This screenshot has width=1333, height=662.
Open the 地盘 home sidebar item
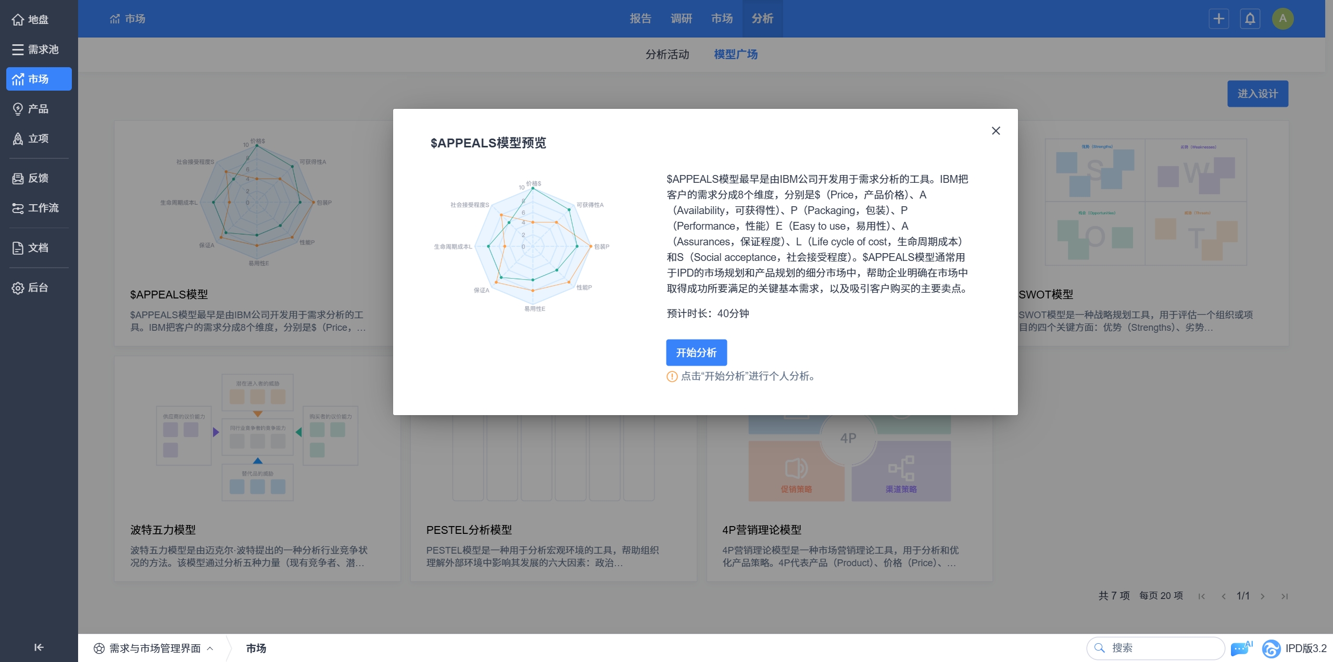point(39,20)
